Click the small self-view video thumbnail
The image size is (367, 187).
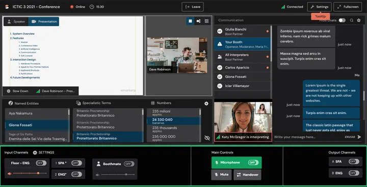tap(263, 108)
